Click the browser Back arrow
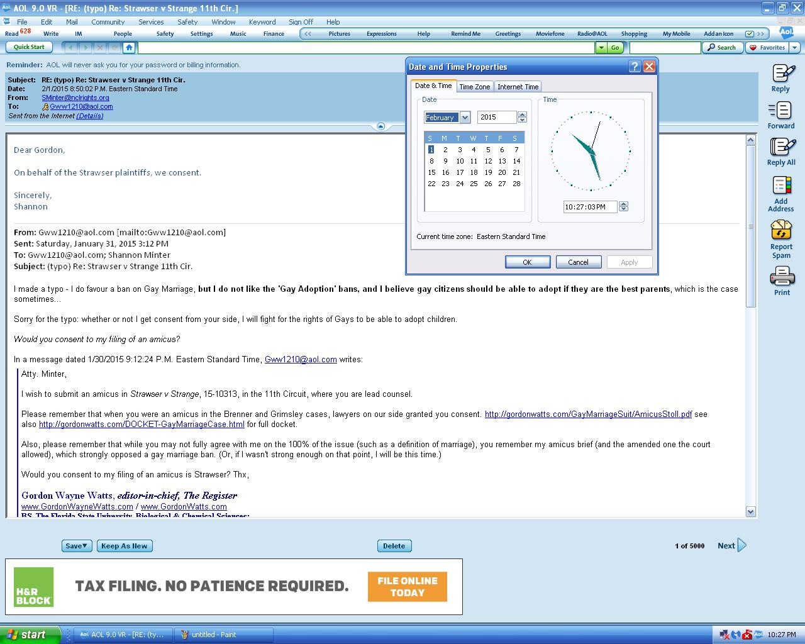Screen dimensions: 805x644 coord(70,47)
